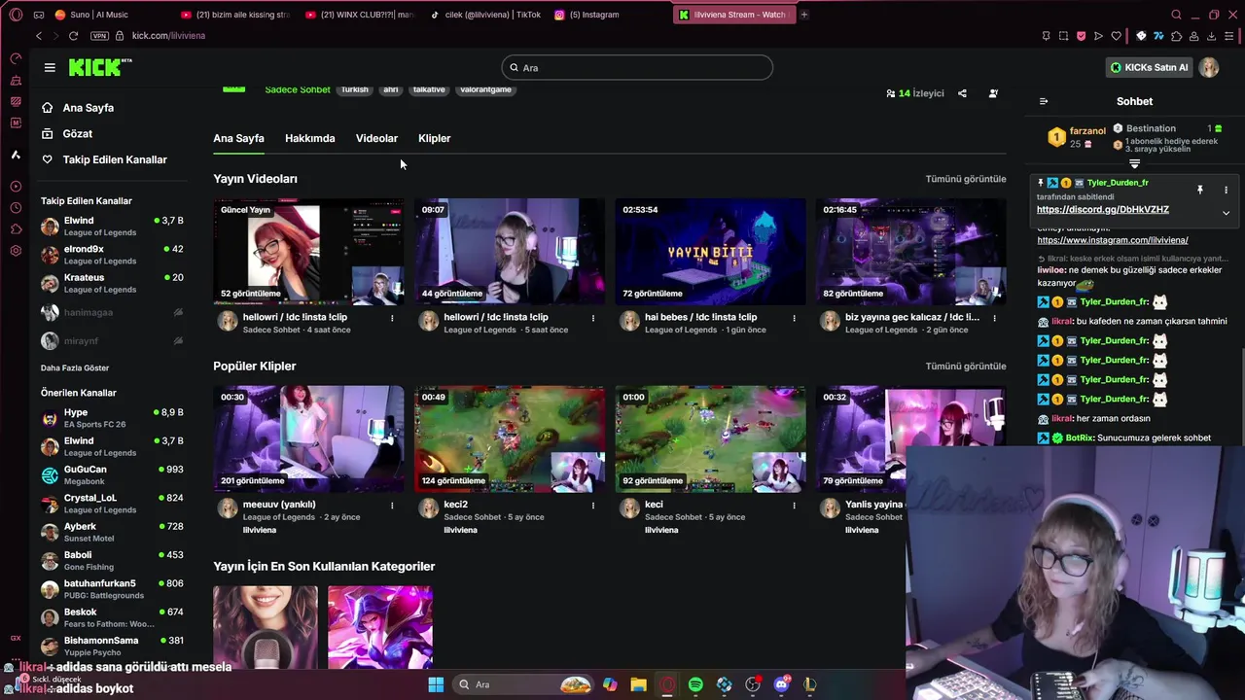Open the elrond9x followed channel

pos(111,255)
